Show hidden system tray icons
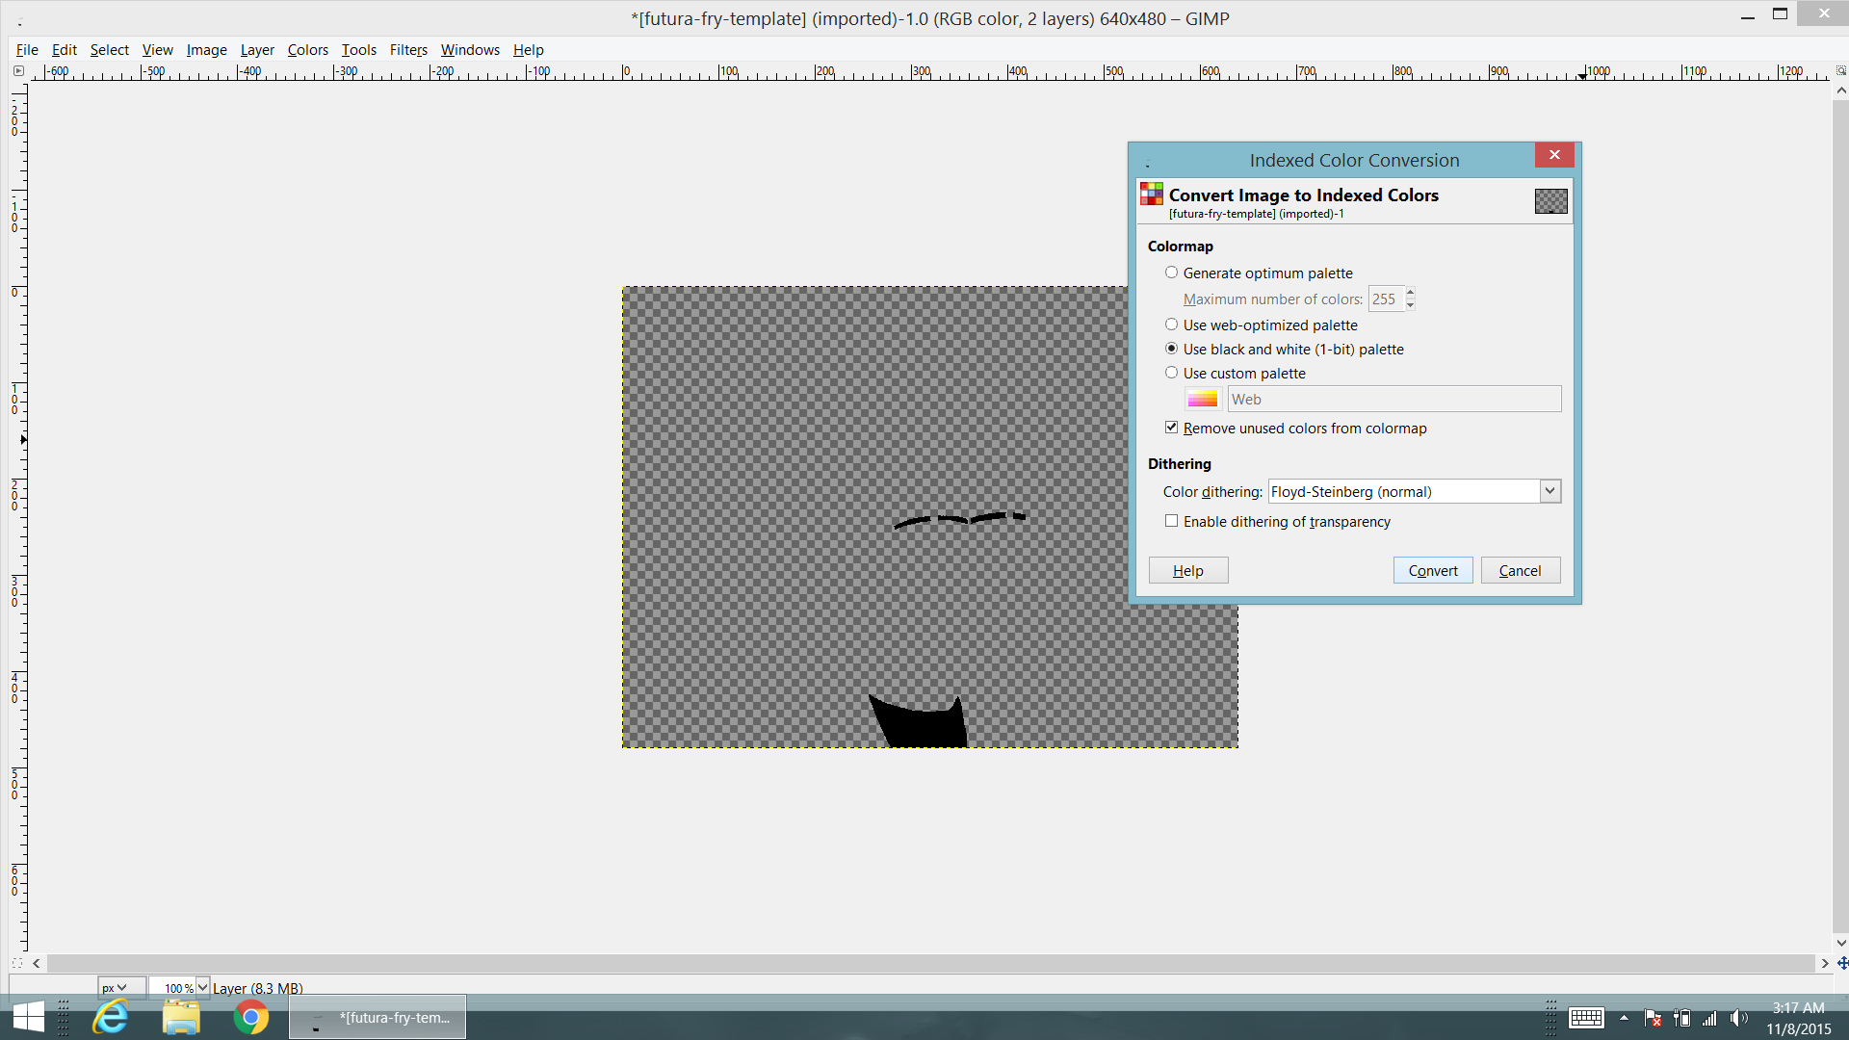1849x1040 pixels. click(1625, 1018)
